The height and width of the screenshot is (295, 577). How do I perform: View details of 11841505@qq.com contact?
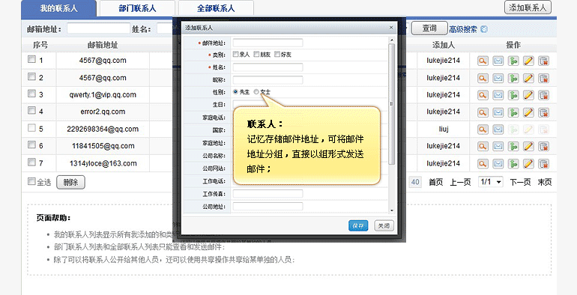pos(483,146)
